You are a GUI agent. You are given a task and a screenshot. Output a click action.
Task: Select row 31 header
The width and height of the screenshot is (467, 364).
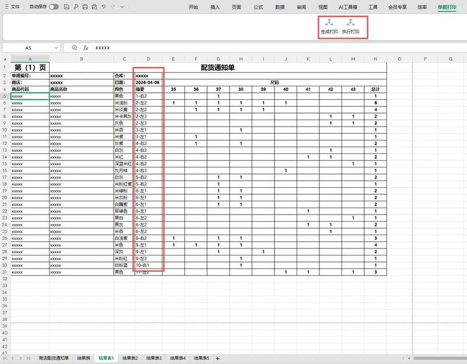point(5,272)
